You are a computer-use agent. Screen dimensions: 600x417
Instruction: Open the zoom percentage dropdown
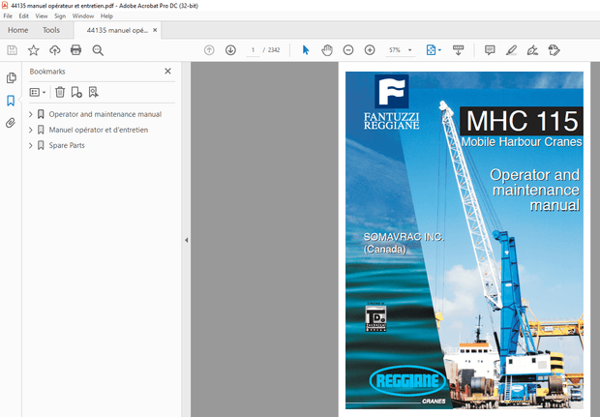click(x=409, y=50)
